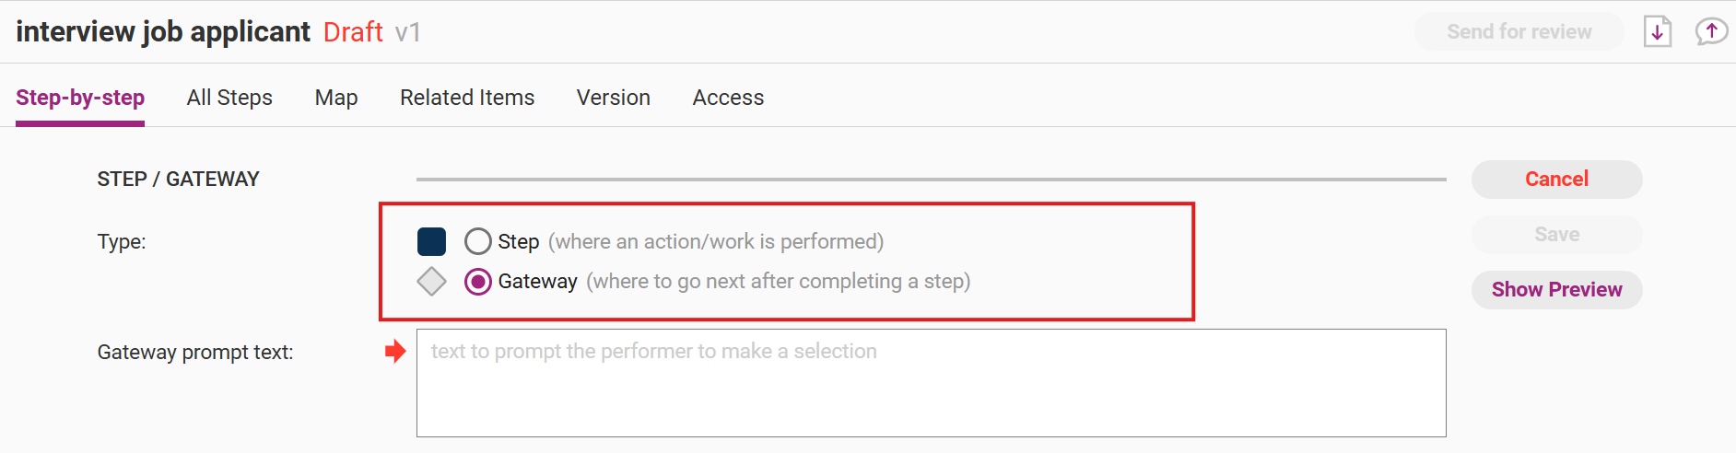The width and height of the screenshot is (1736, 453).
Task: Select the Gateway radio button
Action: 477,281
